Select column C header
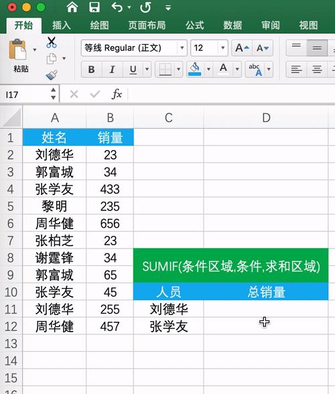 coord(169,117)
